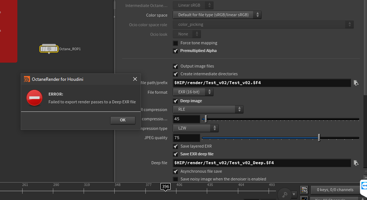Click the 0 keys, 0/0 channels button
367x200 pixels.
point(335,190)
